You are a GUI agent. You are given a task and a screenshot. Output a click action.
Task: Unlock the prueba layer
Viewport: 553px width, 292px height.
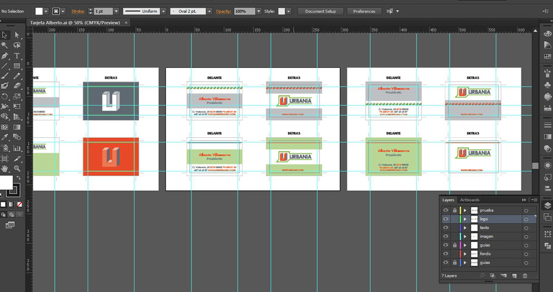454,210
